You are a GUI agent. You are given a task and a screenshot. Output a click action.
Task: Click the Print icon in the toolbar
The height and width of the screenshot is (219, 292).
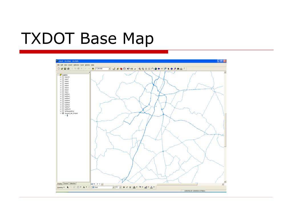[x=68, y=69]
